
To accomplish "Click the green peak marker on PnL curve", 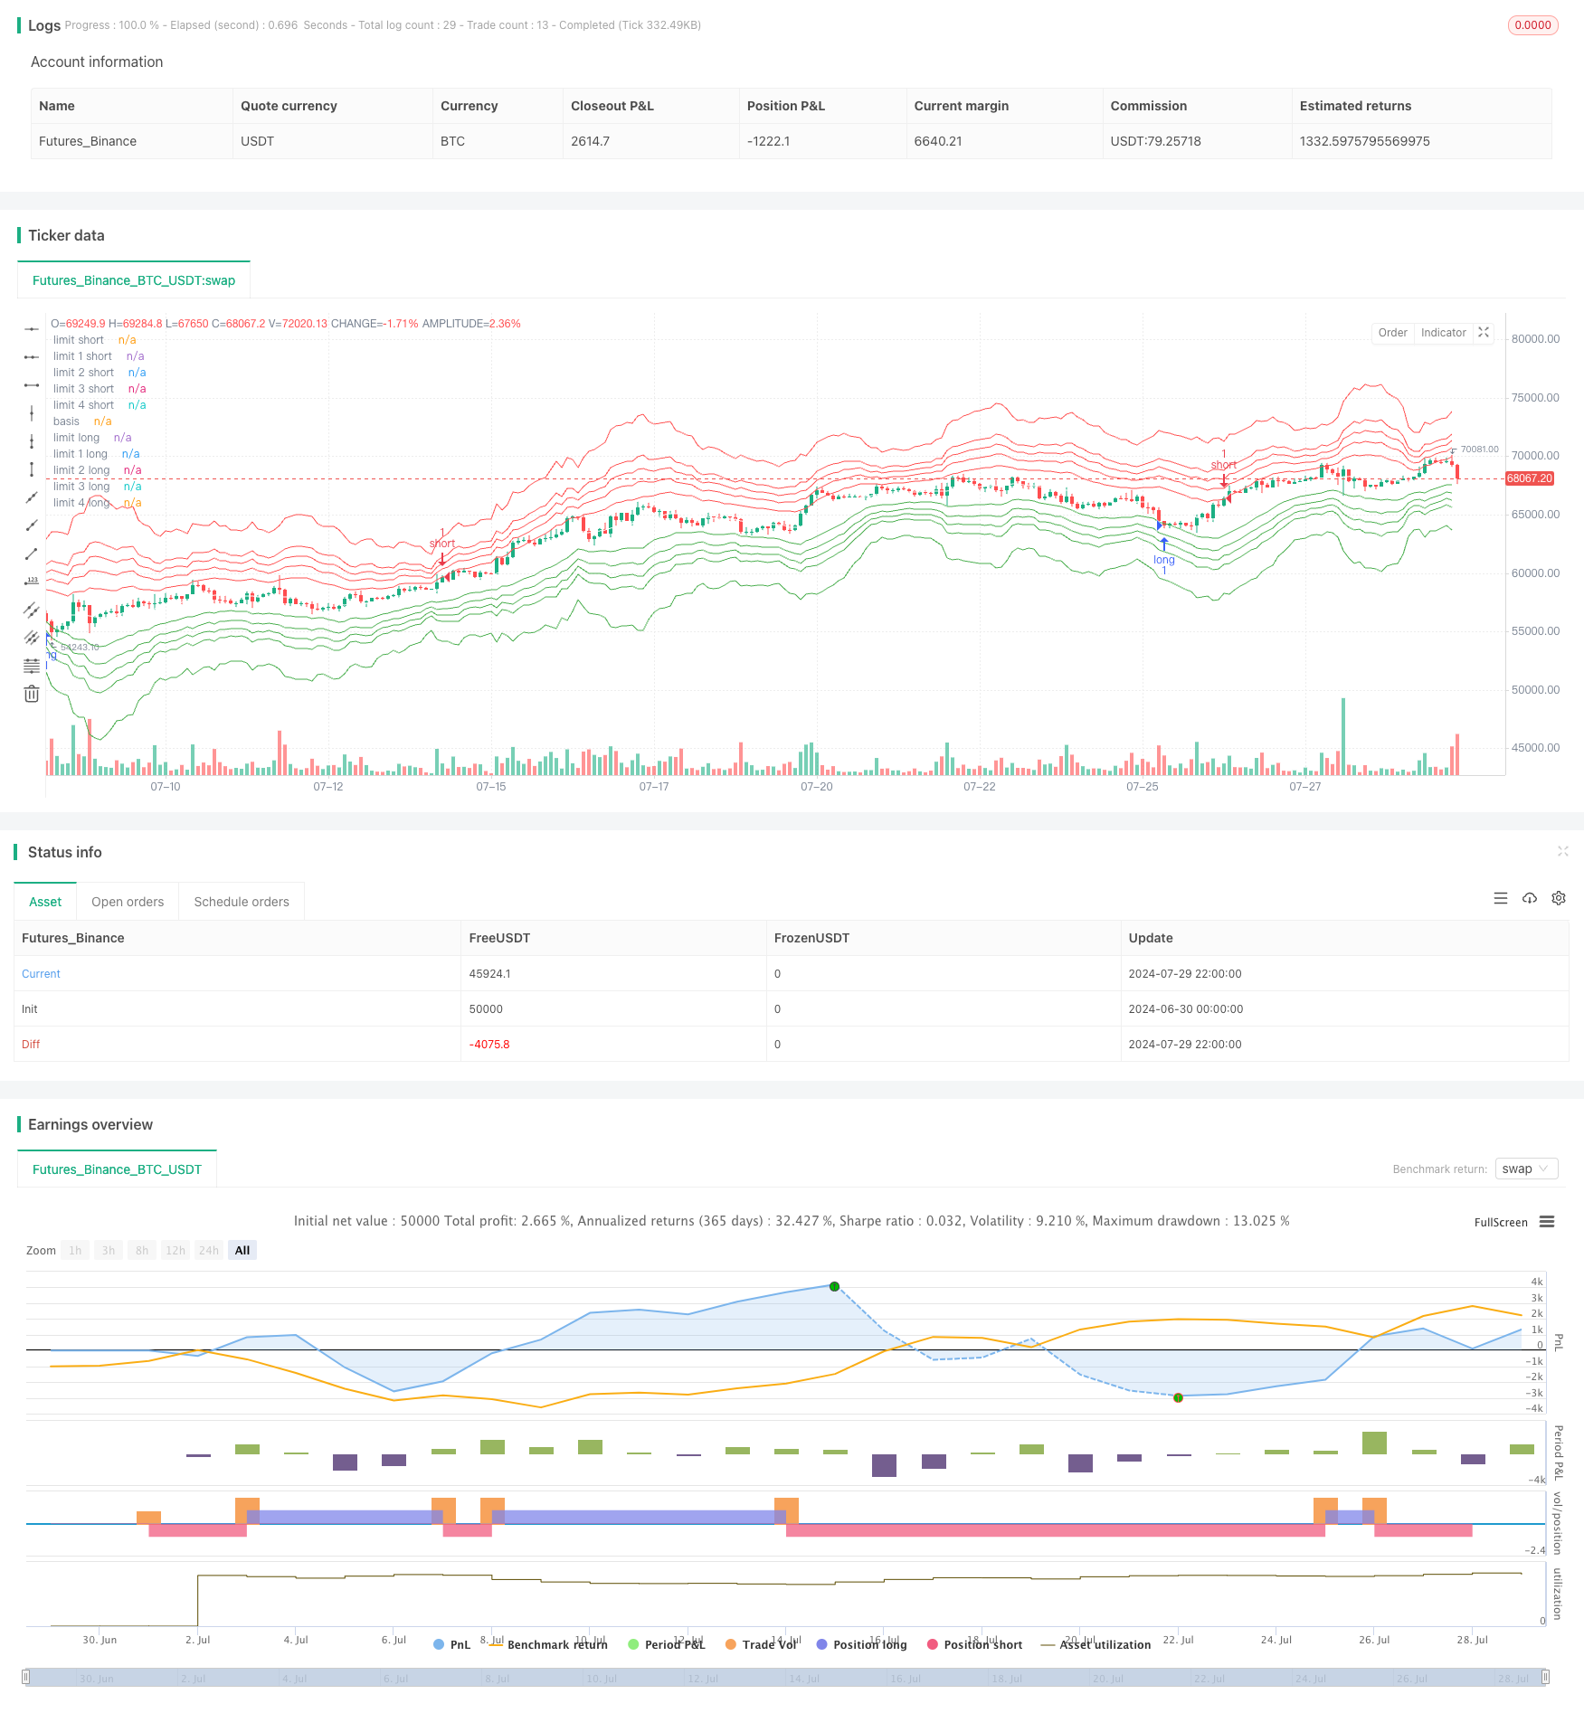I will tap(835, 1286).
